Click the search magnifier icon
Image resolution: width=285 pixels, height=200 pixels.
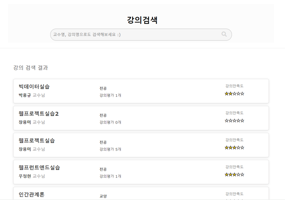pyautogui.click(x=224, y=34)
